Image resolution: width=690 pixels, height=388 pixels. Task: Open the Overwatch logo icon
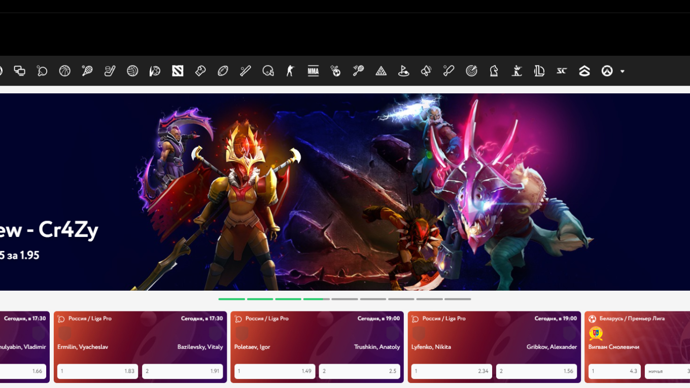[607, 71]
